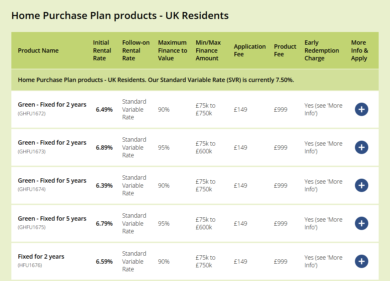Expand More Info for product GHFU1672
Screen dimensions: 390x281
361,109
